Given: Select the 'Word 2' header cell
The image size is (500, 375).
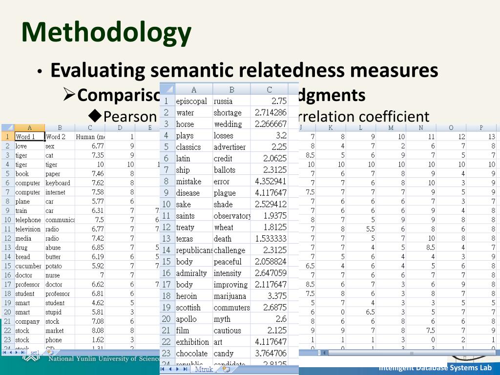Looking at the screenshot, I should (x=60, y=137).
